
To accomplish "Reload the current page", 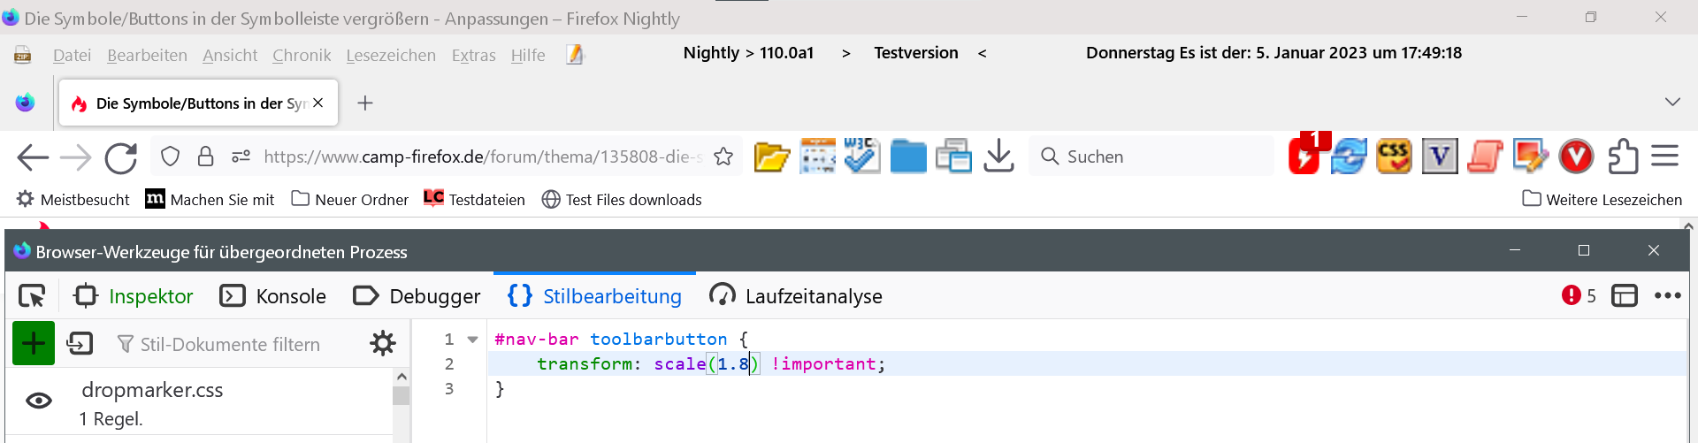I will 120,157.
